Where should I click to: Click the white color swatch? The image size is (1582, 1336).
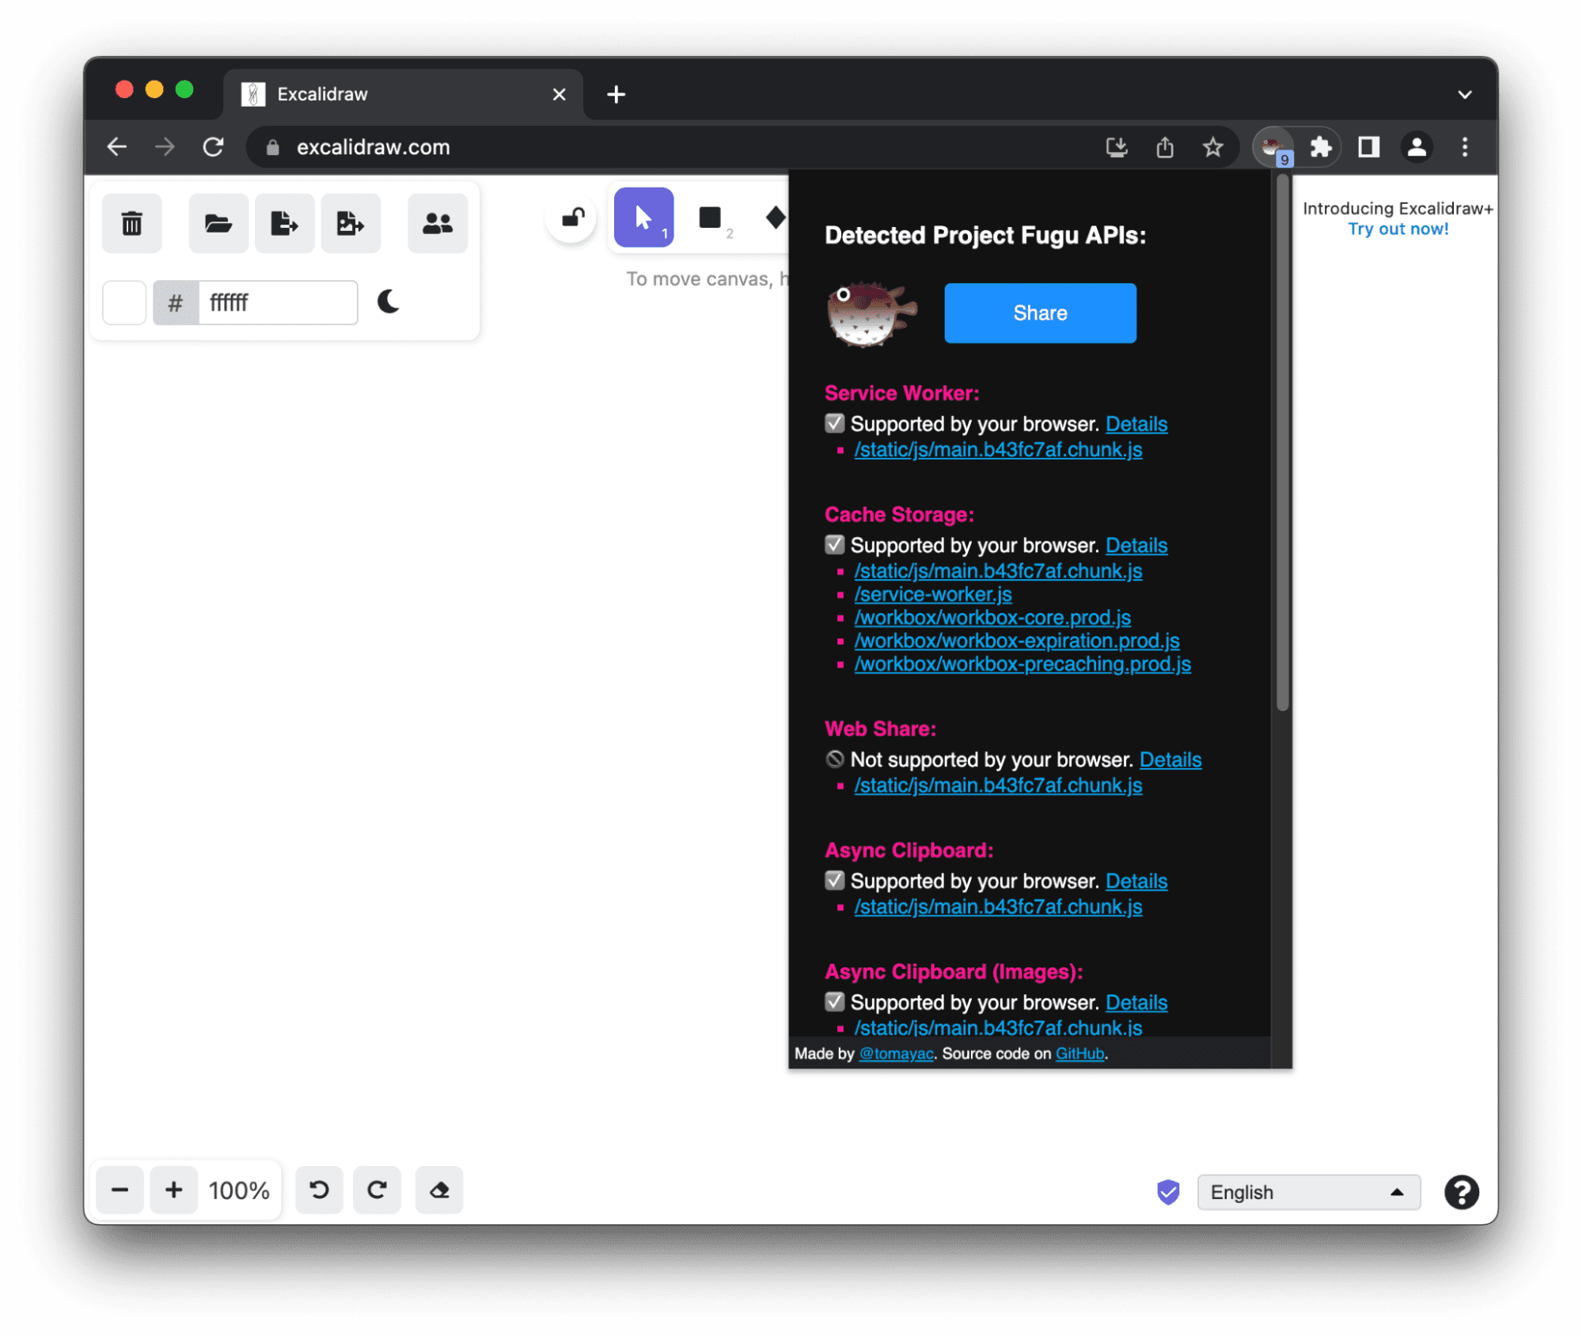[126, 304]
